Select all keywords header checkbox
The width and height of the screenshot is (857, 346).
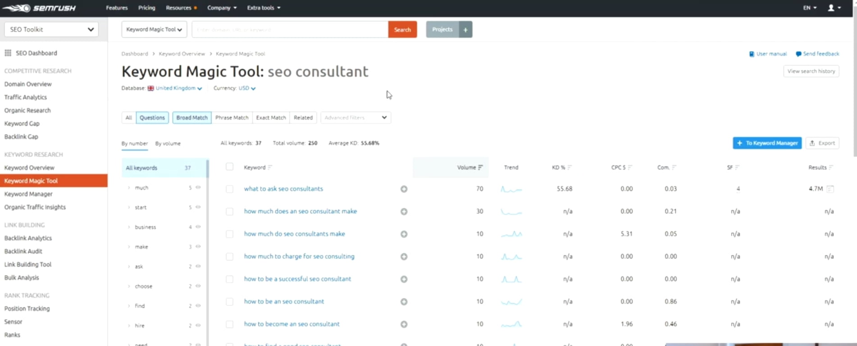[x=229, y=167]
